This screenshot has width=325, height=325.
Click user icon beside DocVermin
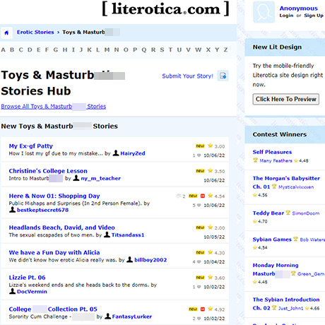12,291
